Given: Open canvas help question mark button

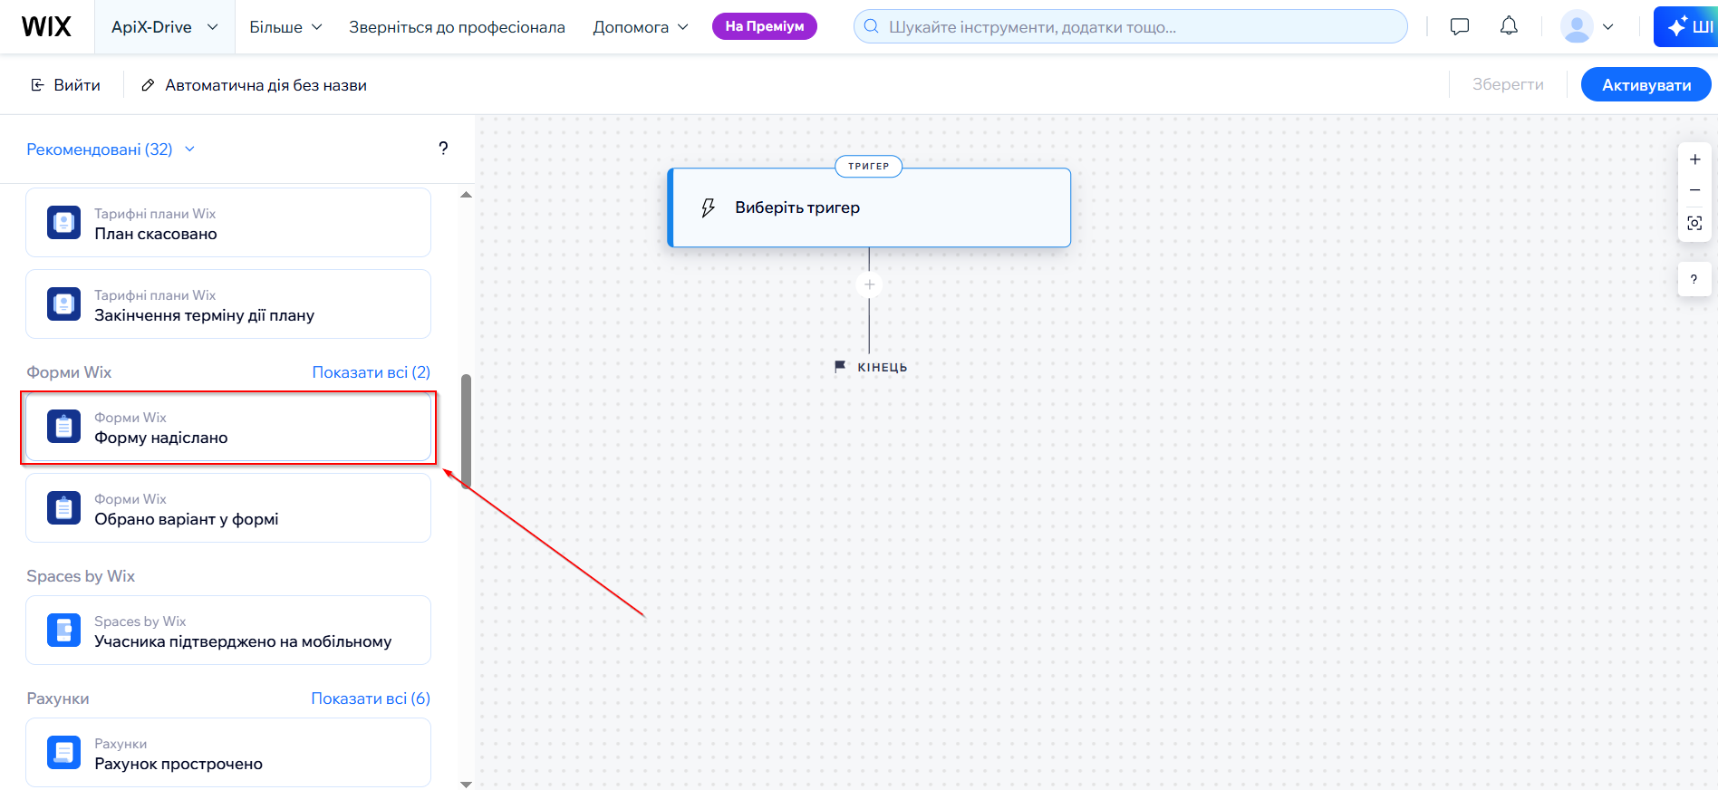Looking at the screenshot, I should coord(1694,279).
